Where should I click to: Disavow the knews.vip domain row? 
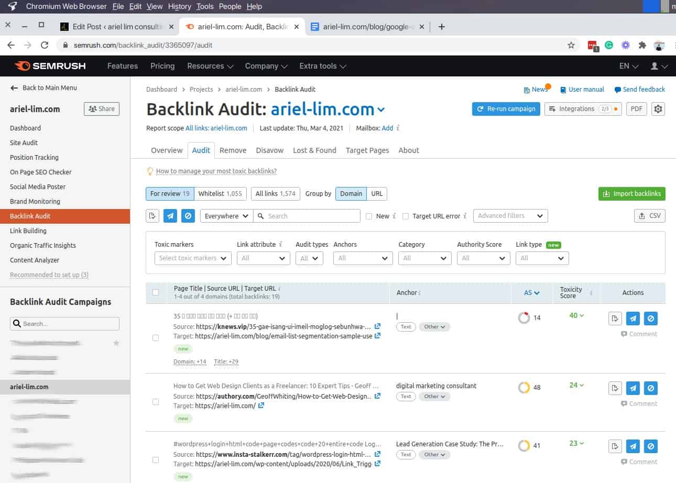coord(650,319)
